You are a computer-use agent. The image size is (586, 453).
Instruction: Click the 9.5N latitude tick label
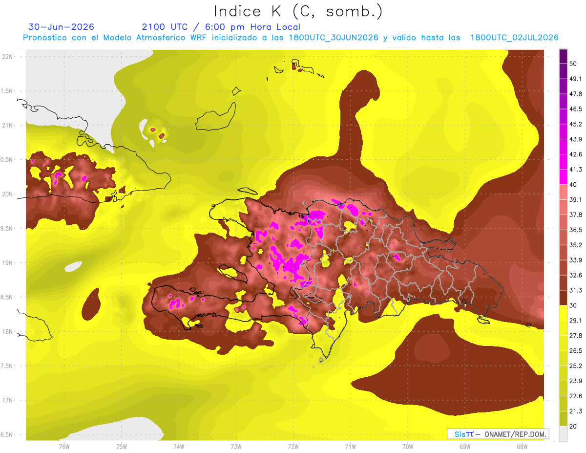(x=7, y=228)
